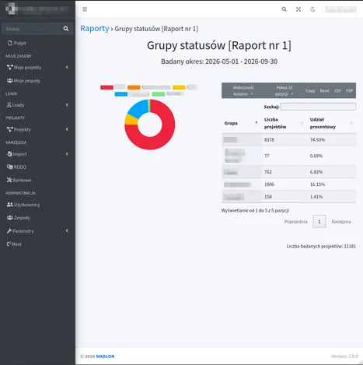The image size is (363, 365).
Task: Sort by the Grupa column header
Action: click(x=241, y=123)
